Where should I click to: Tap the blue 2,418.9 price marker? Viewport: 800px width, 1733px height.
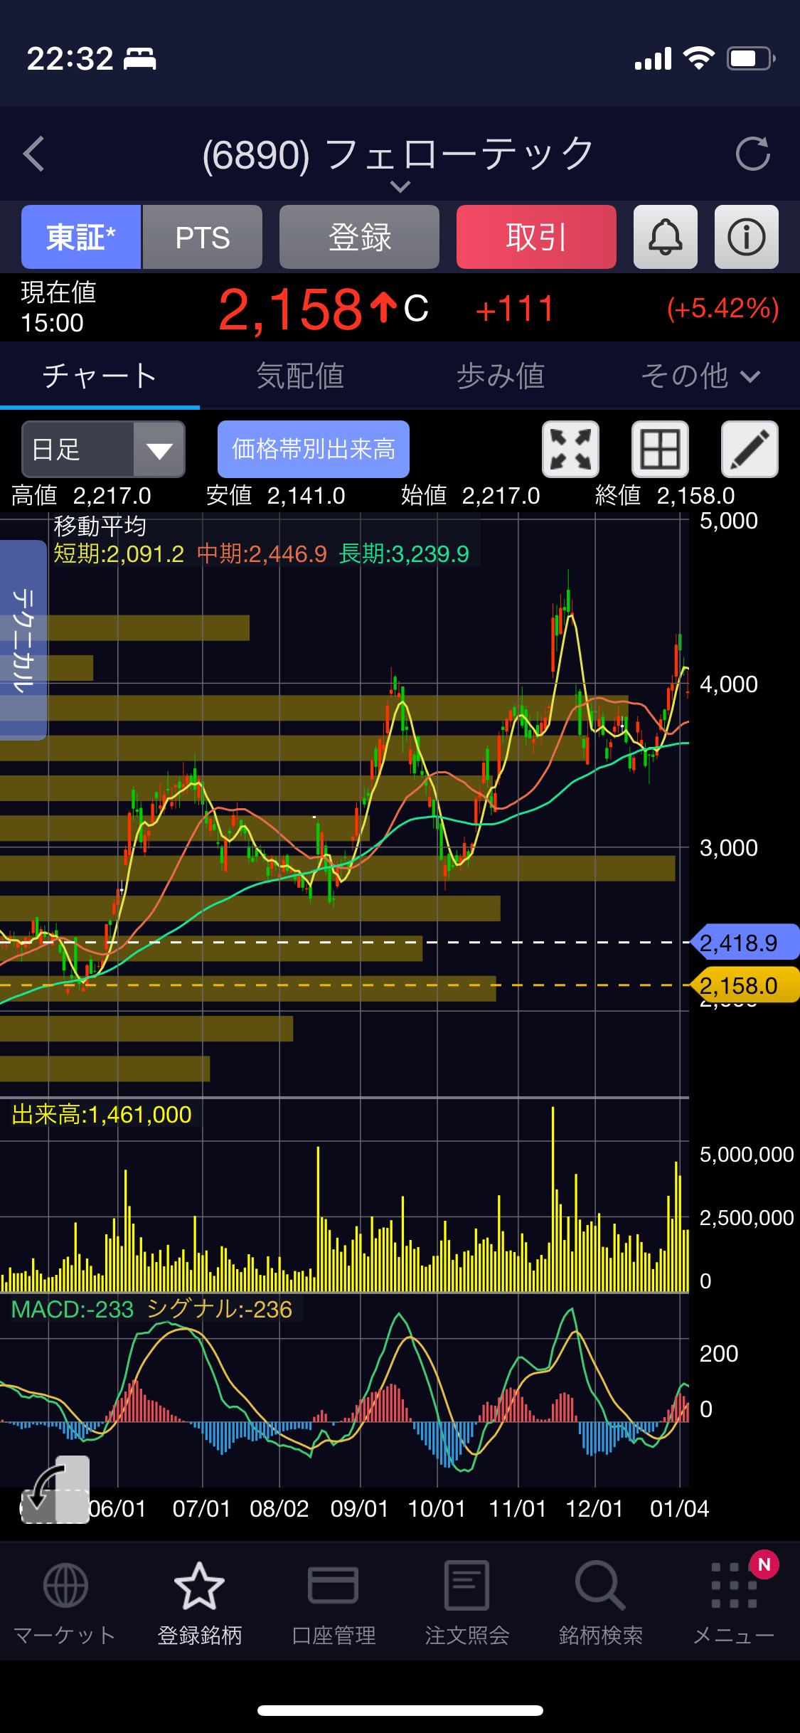click(745, 943)
